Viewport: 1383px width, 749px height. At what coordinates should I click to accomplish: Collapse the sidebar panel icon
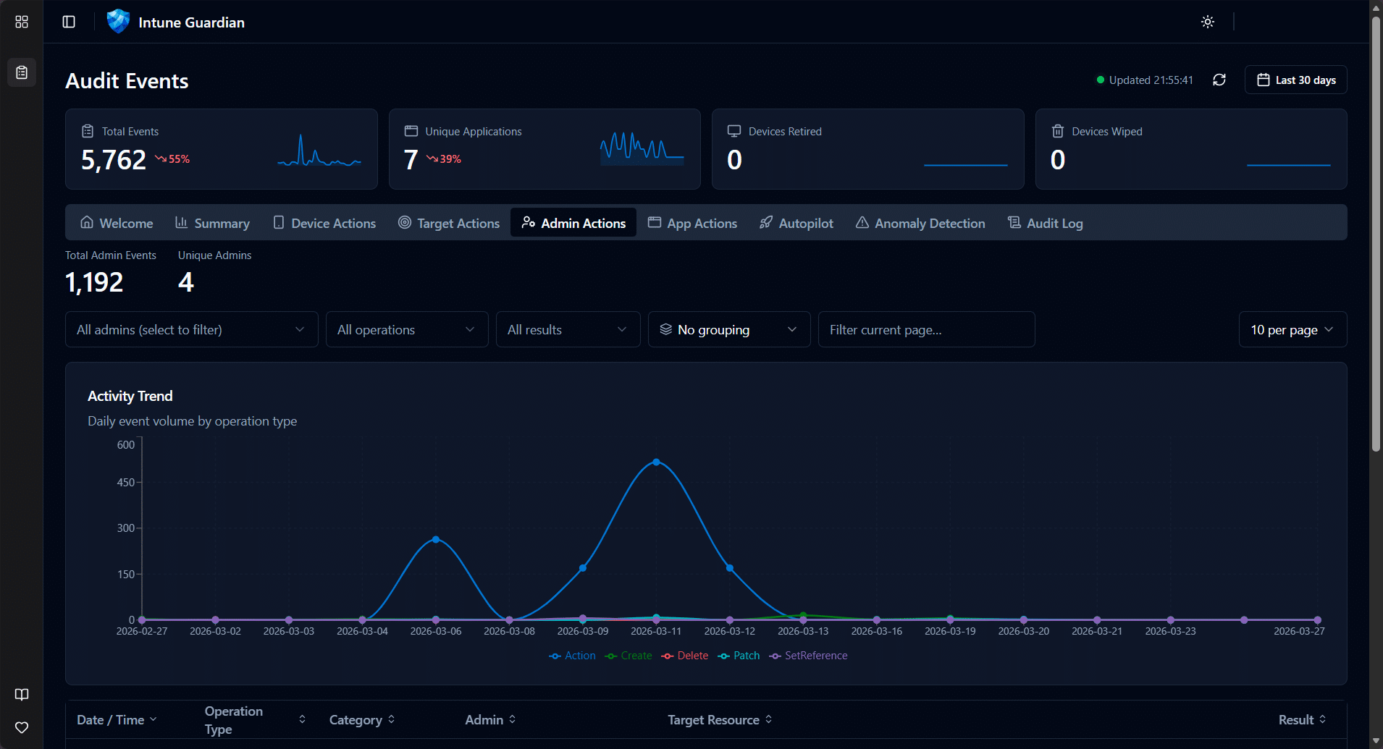pyautogui.click(x=69, y=22)
